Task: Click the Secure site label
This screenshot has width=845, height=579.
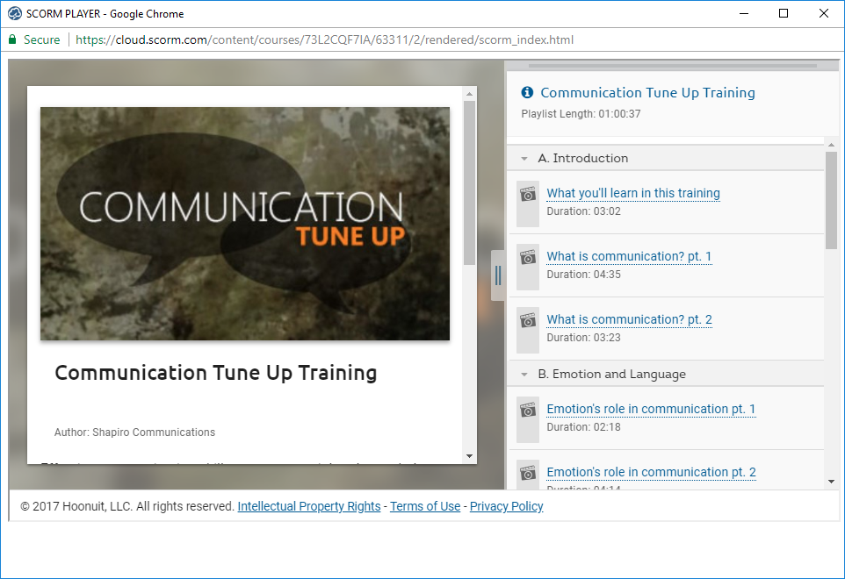Action: (x=41, y=39)
